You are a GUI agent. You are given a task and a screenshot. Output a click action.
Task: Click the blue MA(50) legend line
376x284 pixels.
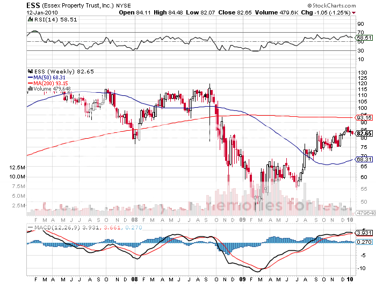pos(30,77)
